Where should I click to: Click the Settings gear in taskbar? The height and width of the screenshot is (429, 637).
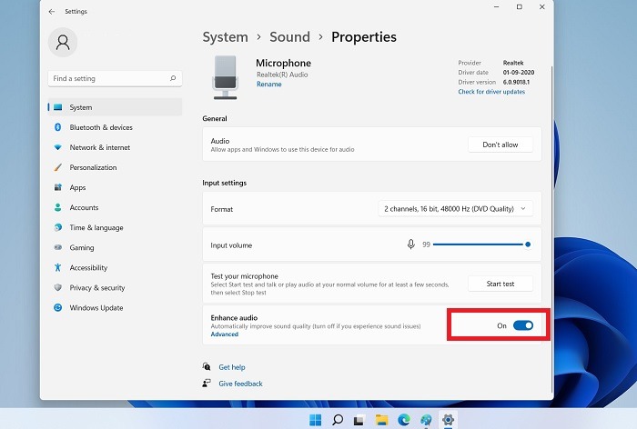pos(448,420)
